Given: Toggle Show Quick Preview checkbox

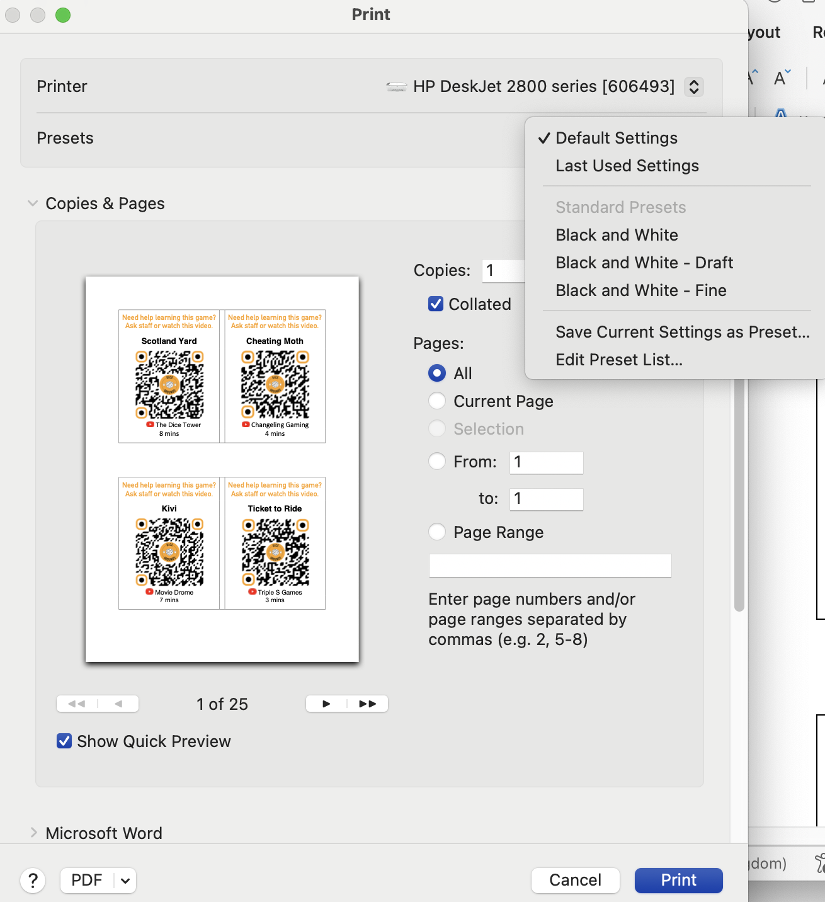Looking at the screenshot, I should point(64,741).
